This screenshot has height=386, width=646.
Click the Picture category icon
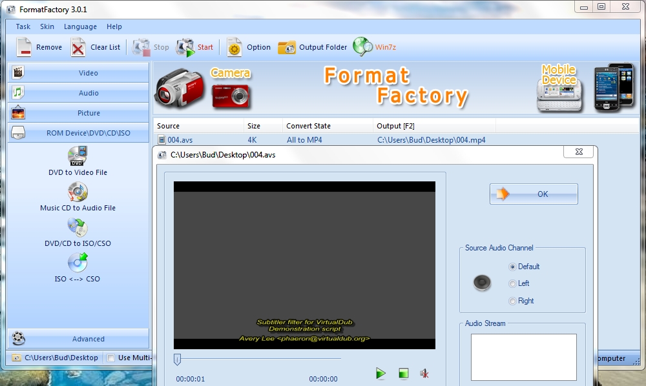(x=17, y=113)
